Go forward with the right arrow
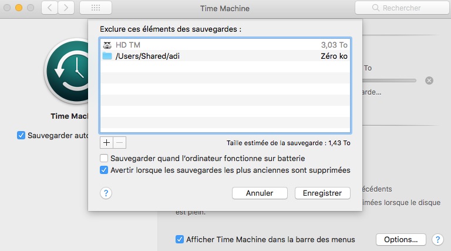The height and width of the screenshot is (251, 451). tap(65, 8)
